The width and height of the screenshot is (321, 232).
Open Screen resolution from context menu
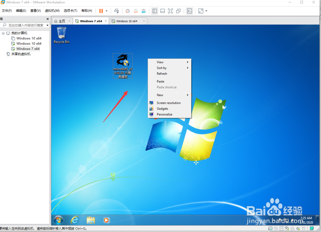[x=169, y=103]
